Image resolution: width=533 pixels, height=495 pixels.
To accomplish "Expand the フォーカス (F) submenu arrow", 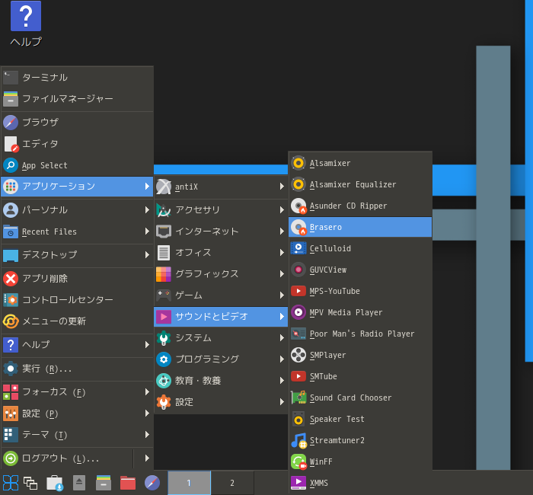I will [x=147, y=392].
